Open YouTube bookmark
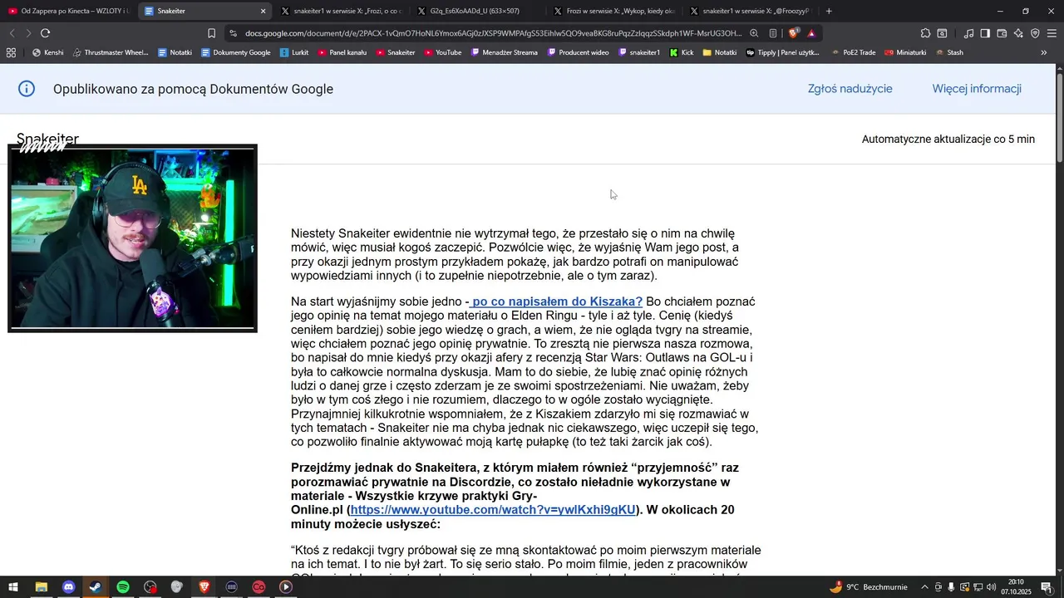The width and height of the screenshot is (1064, 598). click(443, 52)
